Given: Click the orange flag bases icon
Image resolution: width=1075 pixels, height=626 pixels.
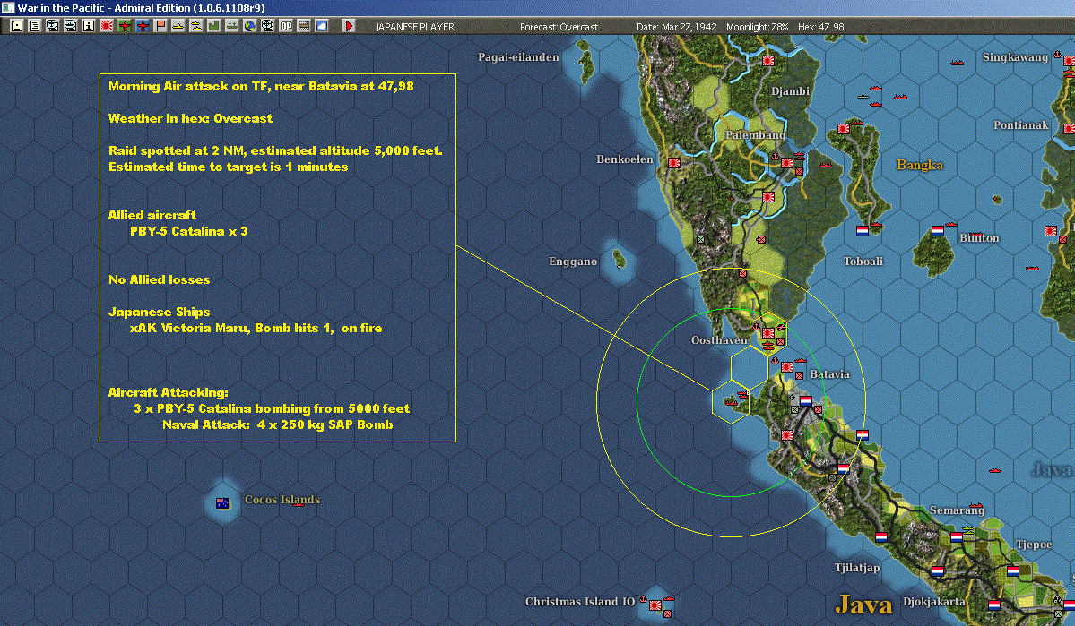Looking at the screenshot, I should (x=160, y=26).
